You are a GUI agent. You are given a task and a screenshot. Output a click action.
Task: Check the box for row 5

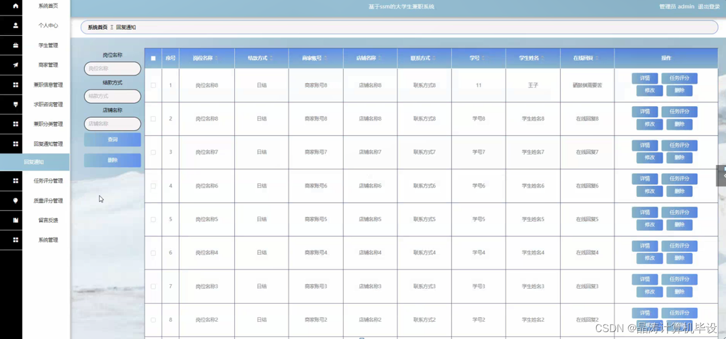(x=153, y=219)
